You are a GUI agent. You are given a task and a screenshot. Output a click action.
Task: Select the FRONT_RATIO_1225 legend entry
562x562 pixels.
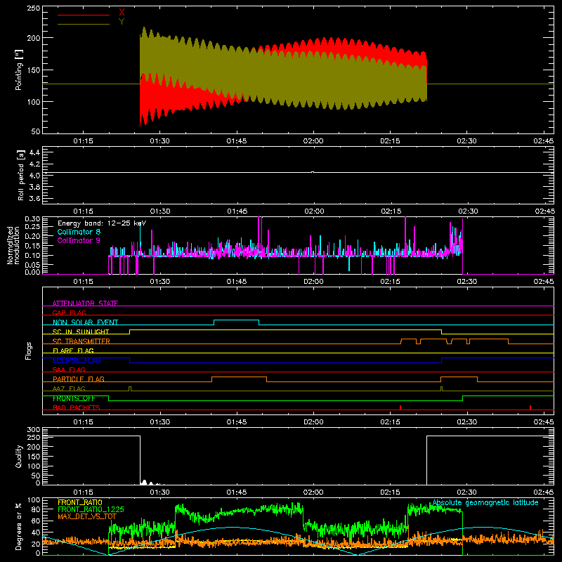91,509
